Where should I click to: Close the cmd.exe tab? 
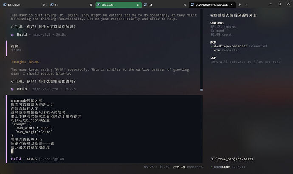tap(231, 5)
